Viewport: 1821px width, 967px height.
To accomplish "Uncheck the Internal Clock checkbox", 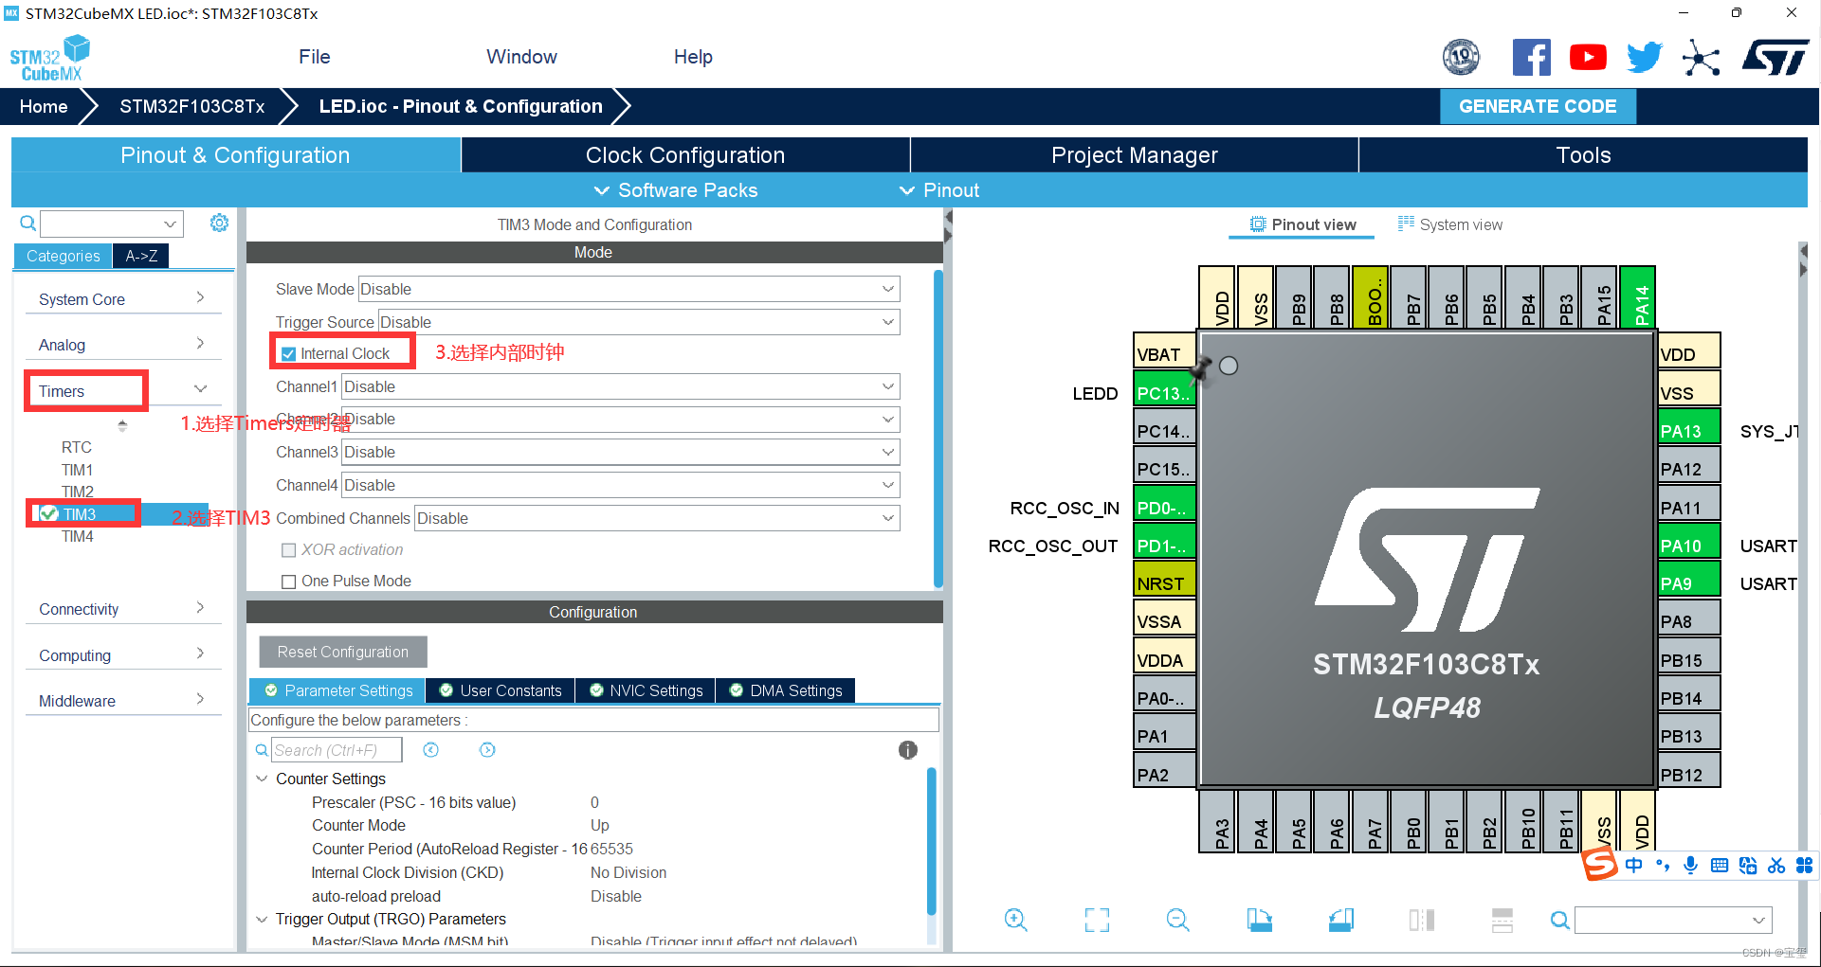I will pos(289,354).
